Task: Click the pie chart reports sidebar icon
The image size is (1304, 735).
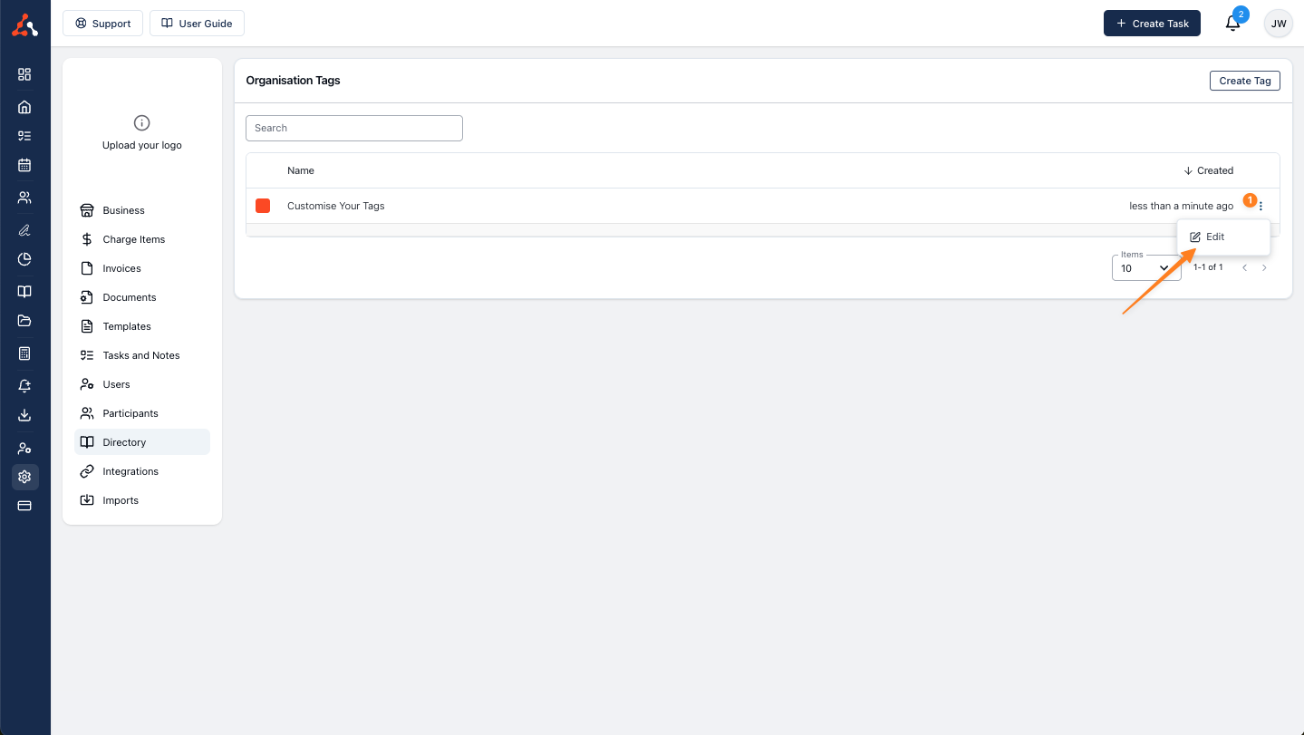Action: pos(24,259)
